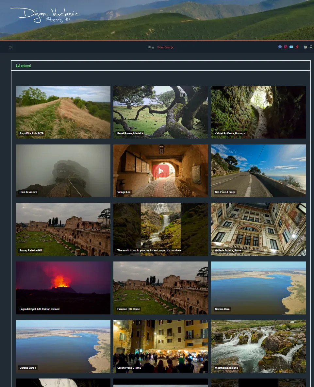Screen dimensions: 314x387
Task: Open the Col d'Èze, France thumbnail
Action: [258, 171]
